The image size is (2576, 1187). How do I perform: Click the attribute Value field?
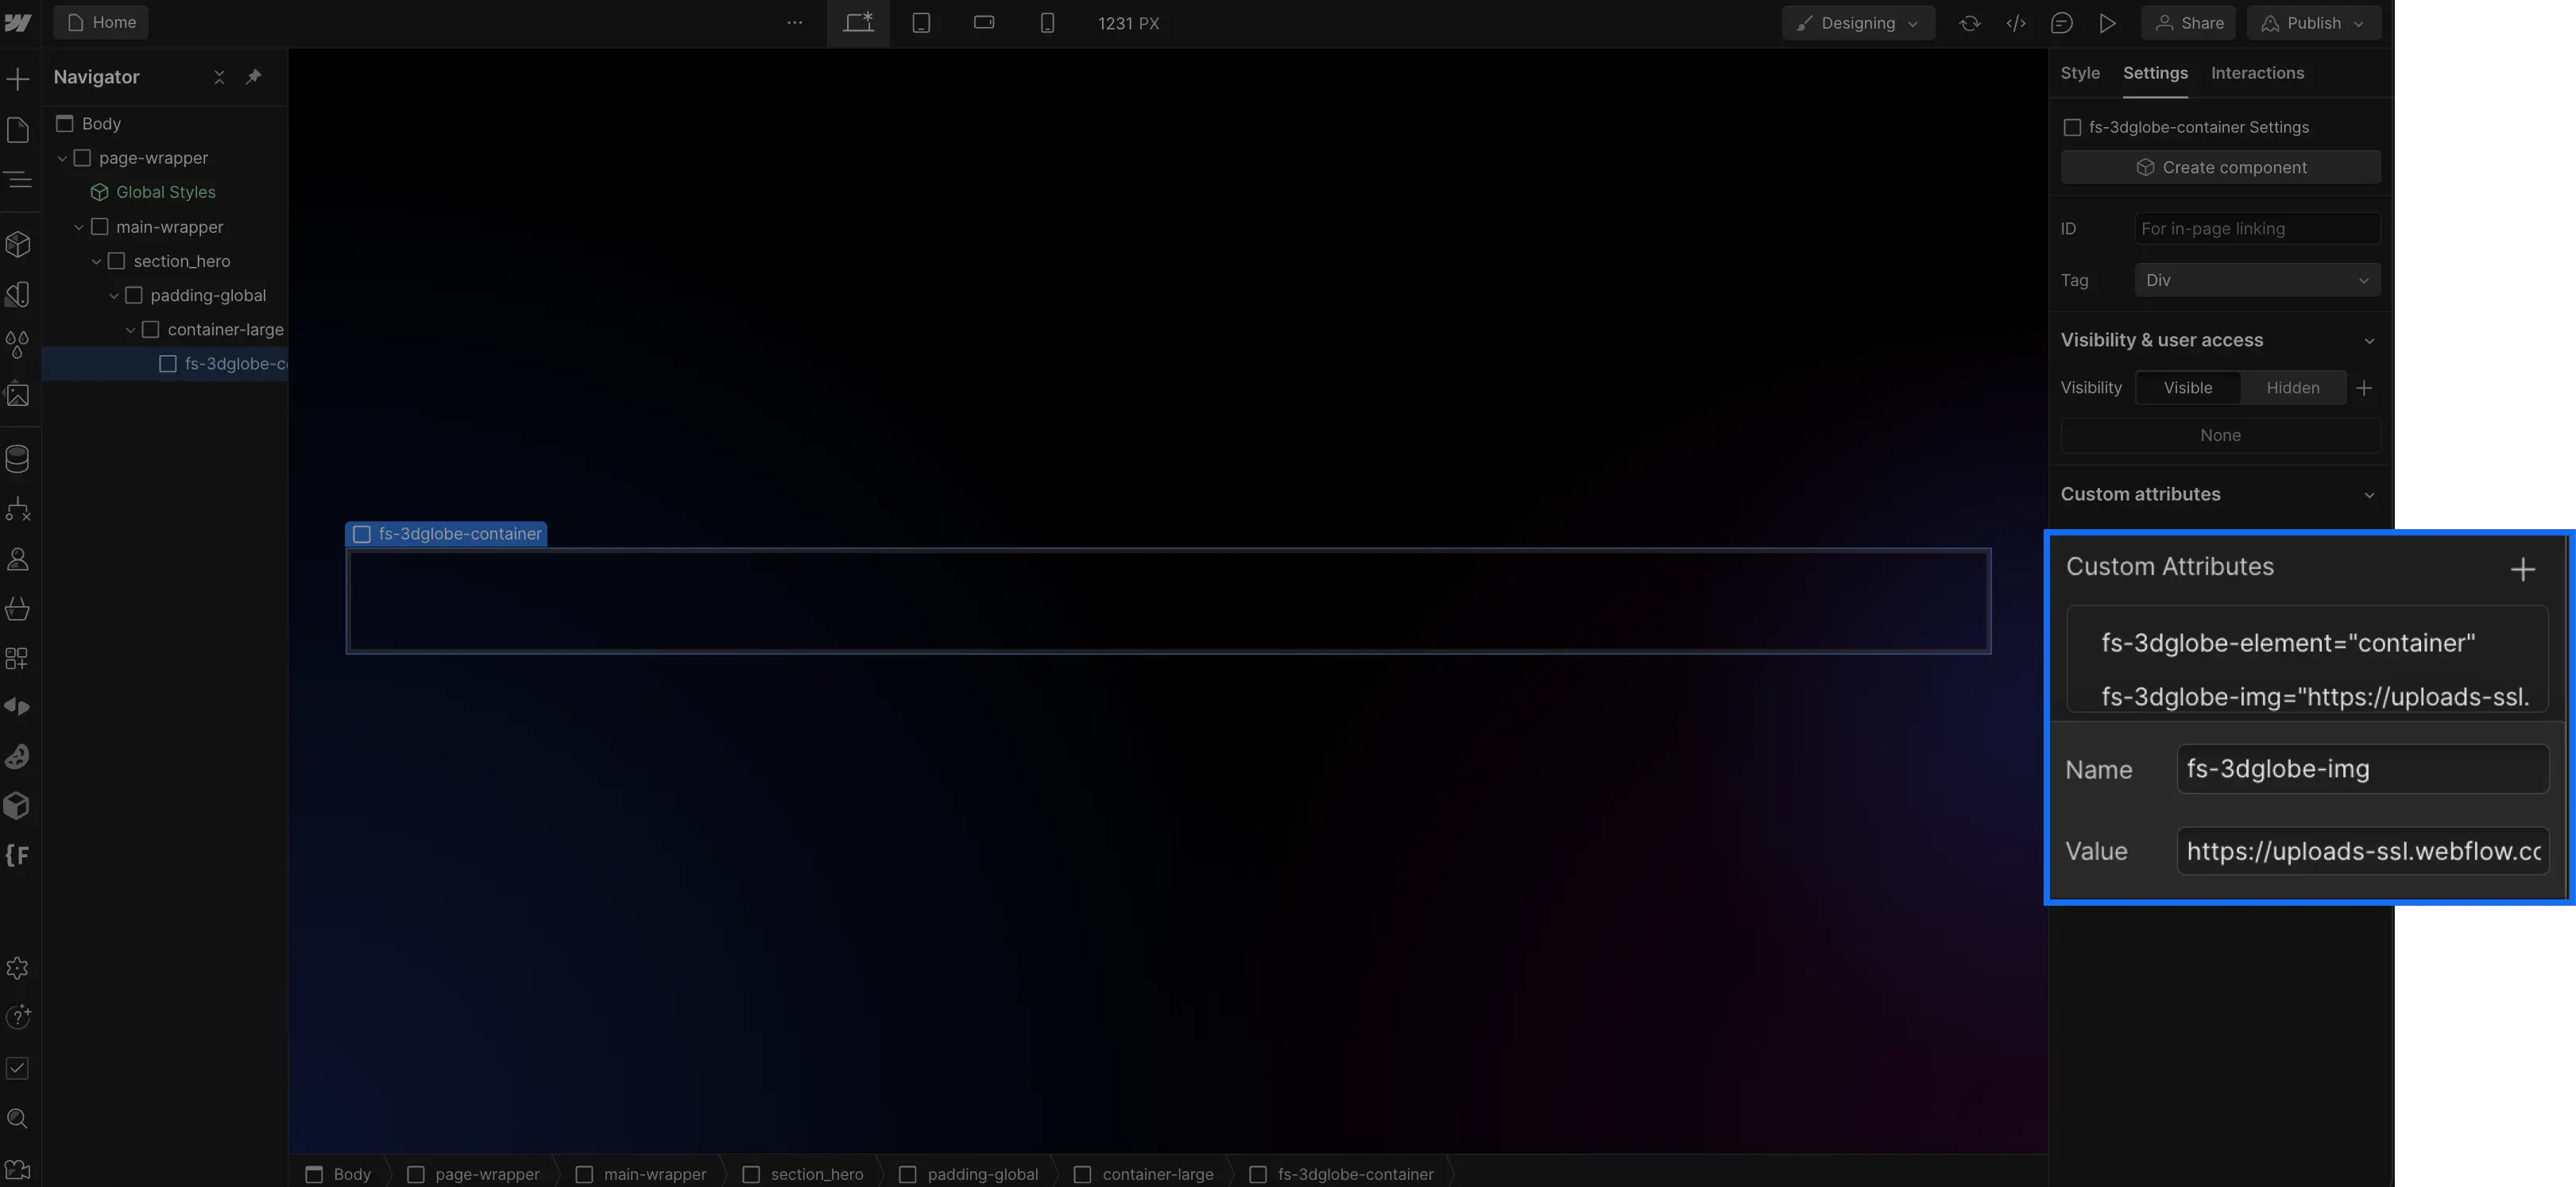click(2362, 851)
